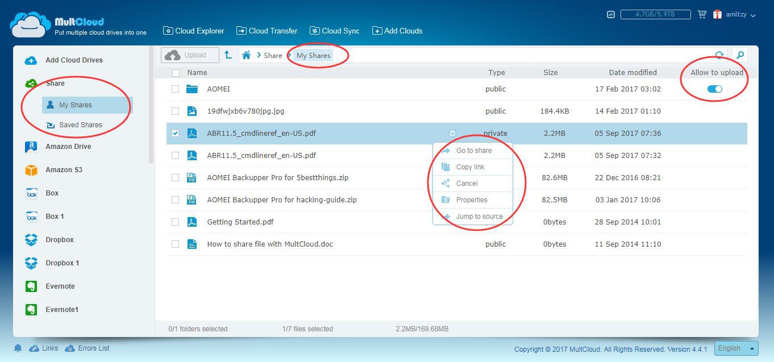Choose Jump to source in the context menu
Image resolution: width=774 pixels, height=362 pixels.
coord(473,217)
